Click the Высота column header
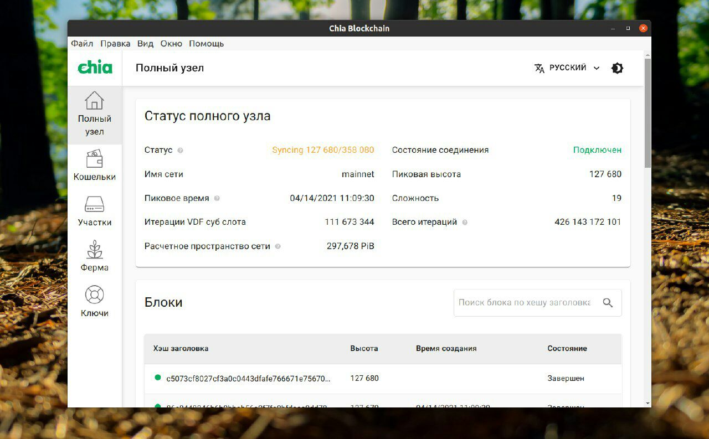This screenshot has width=709, height=439. click(x=364, y=348)
